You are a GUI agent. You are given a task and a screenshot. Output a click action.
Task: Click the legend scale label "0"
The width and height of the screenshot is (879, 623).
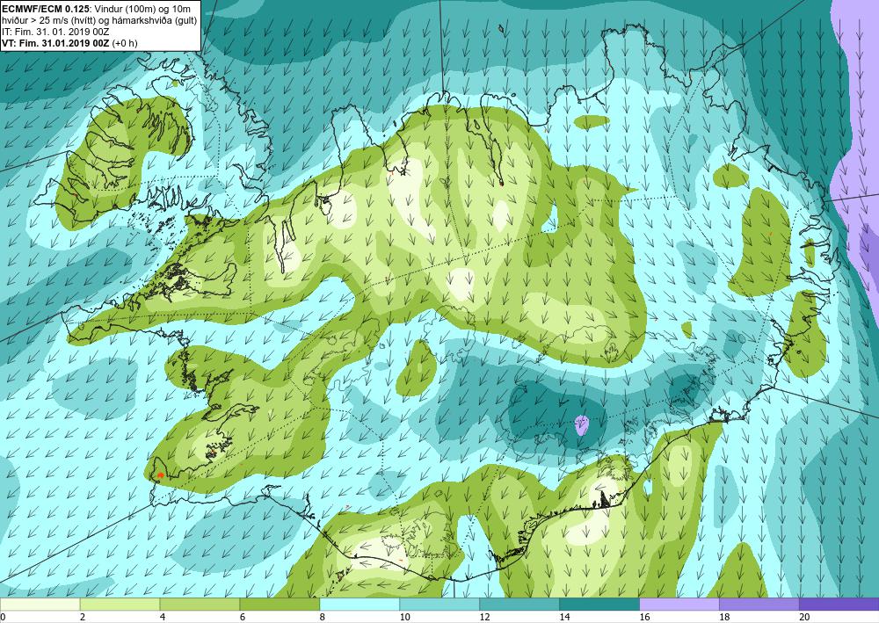tap(3, 617)
